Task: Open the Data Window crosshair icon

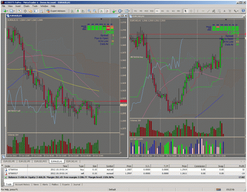Action: click(25, 11)
